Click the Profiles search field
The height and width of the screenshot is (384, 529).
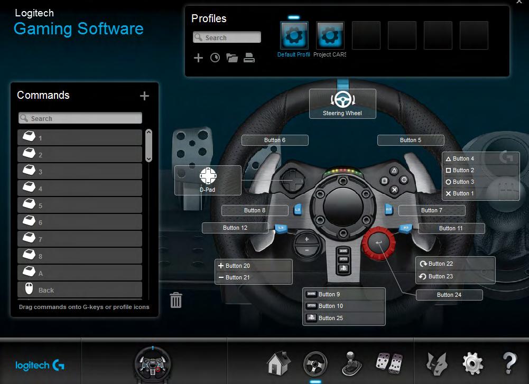point(227,38)
